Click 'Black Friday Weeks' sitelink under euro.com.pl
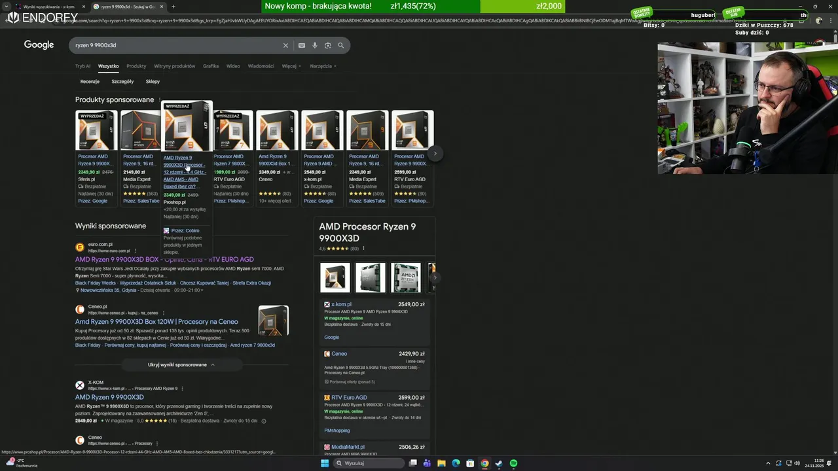 (x=96, y=283)
